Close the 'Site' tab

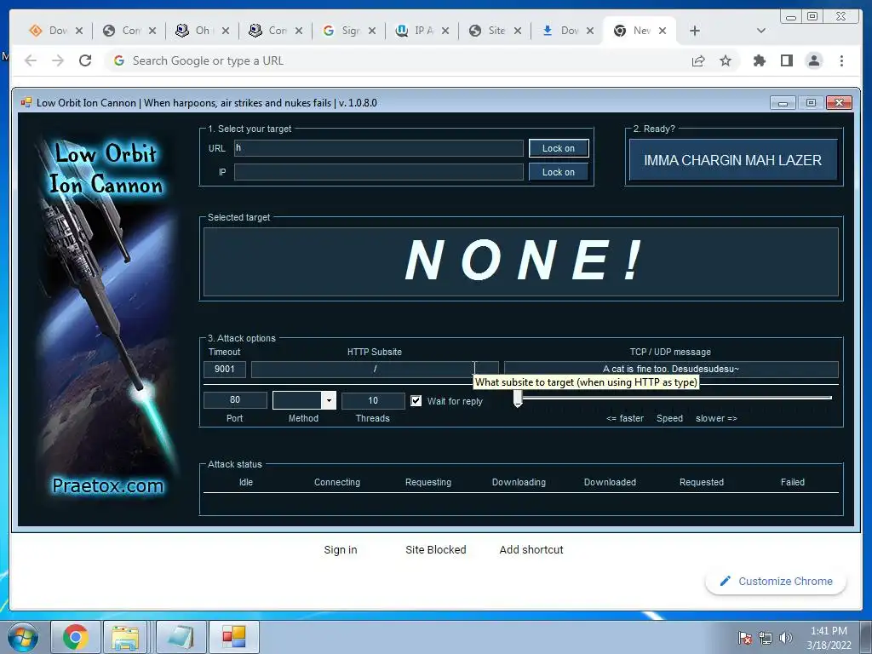518,31
